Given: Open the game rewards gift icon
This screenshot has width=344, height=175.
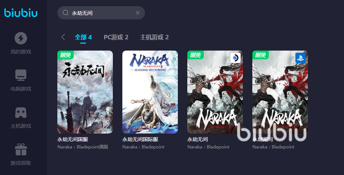Looking at the screenshot, I should [21, 150].
